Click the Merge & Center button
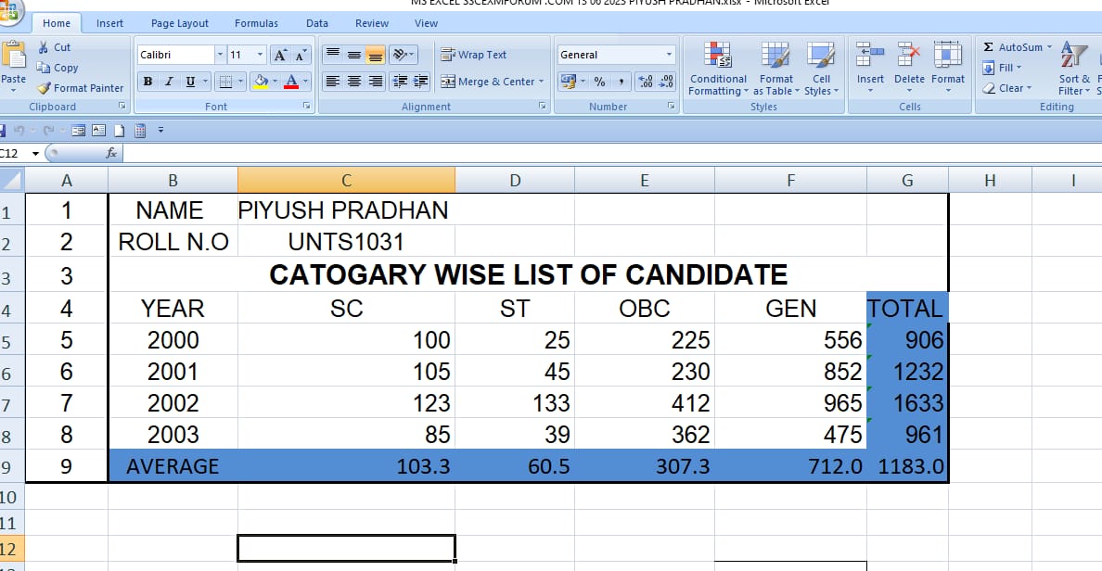Viewport: 1102px width, 571px height. pyautogui.click(x=491, y=82)
